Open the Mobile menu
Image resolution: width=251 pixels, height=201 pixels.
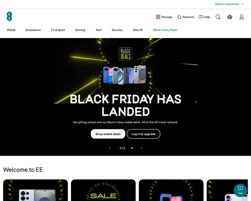tap(11, 30)
